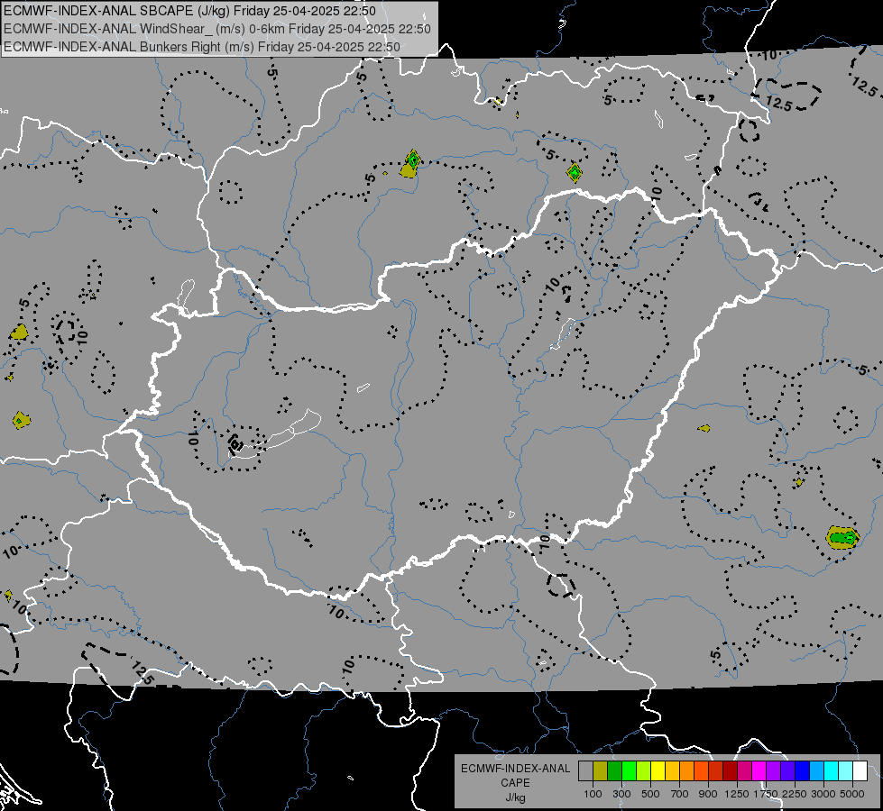Click the 1250 legend value

(x=737, y=794)
